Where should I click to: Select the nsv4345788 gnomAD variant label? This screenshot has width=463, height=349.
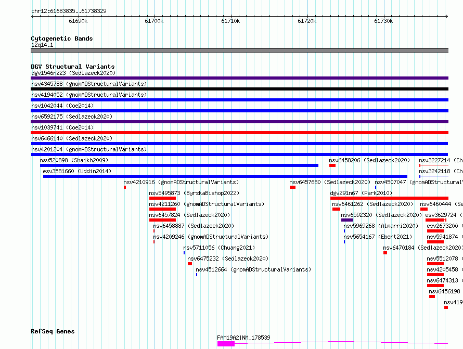point(89,84)
